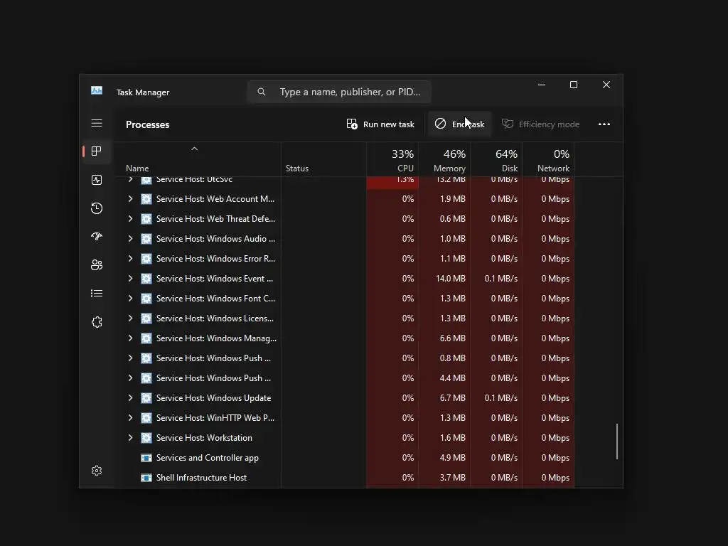Select the Processes sidebar icon
The width and height of the screenshot is (728, 546).
click(97, 151)
